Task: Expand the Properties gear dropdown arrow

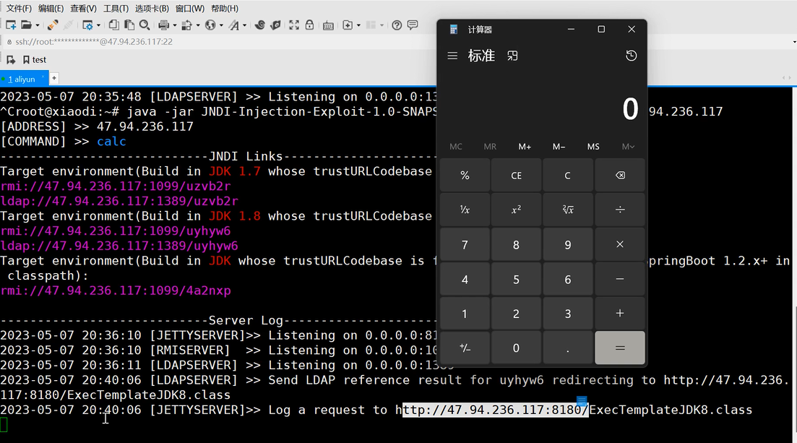Action: click(98, 25)
